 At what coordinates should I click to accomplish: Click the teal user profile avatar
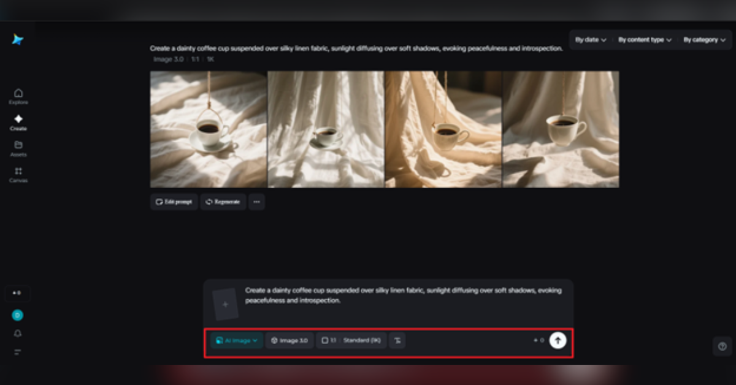(18, 315)
